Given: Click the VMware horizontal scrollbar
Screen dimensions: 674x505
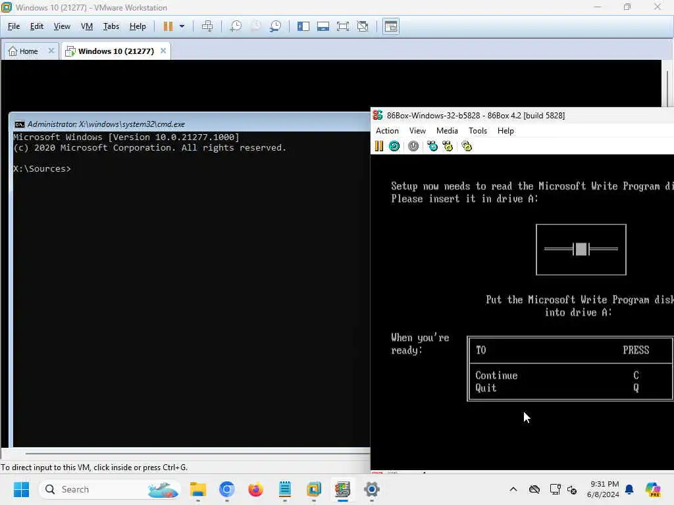Looking at the screenshot, I should [x=197, y=453].
